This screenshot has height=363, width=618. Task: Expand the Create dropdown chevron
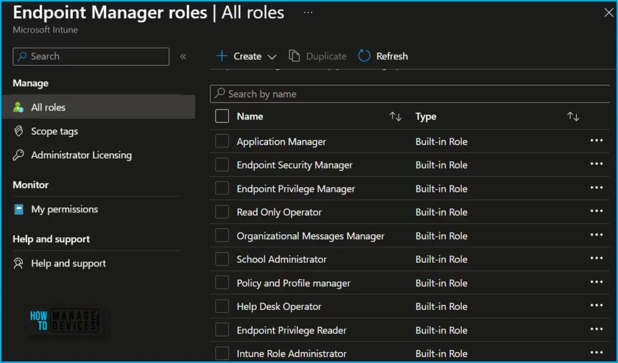[272, 57]
